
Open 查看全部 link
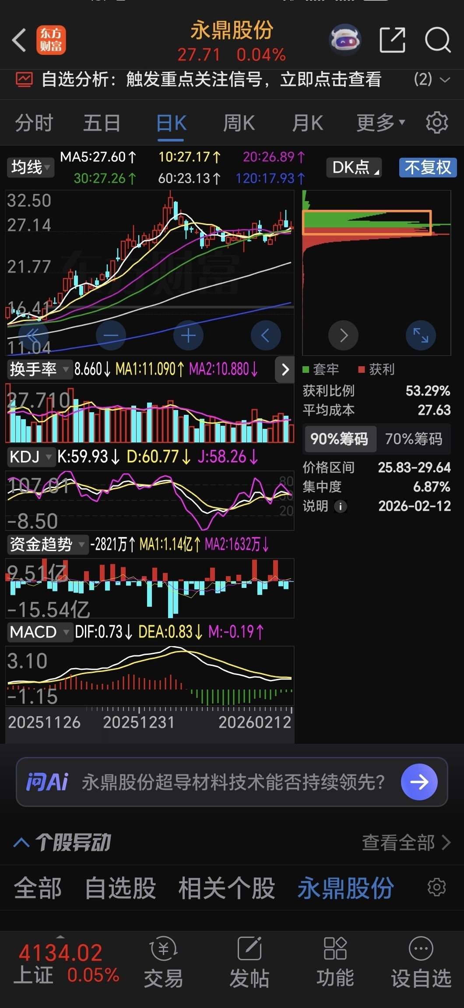406,842
